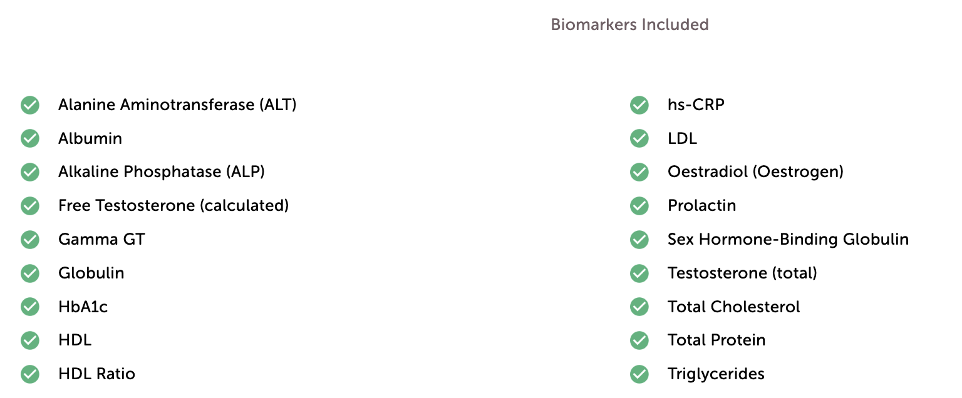The height and width of the screenshot is (398, 962).
Task: Click the green checkmark beside Alanine Aminotransferase (ALT)
Action: (x=30, y=105)
